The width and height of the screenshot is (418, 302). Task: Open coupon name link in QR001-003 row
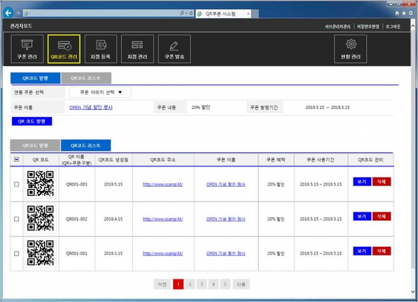(226, 184)
